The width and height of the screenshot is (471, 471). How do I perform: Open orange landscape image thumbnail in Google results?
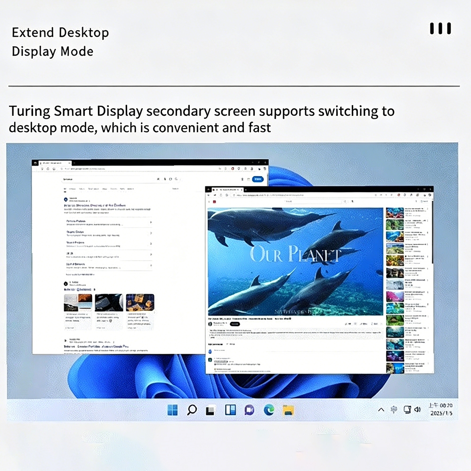[78, 302]
